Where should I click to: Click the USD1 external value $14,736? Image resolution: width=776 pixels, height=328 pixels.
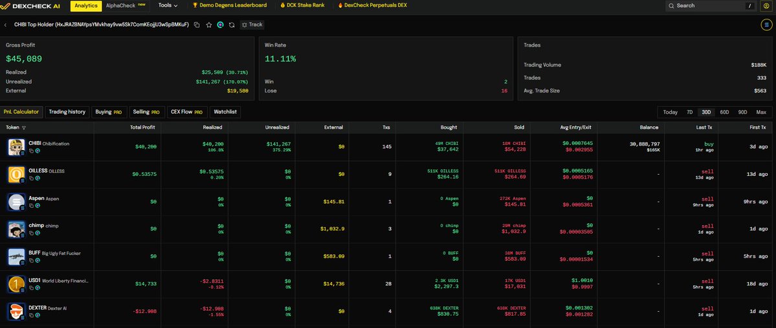(333, 284)
